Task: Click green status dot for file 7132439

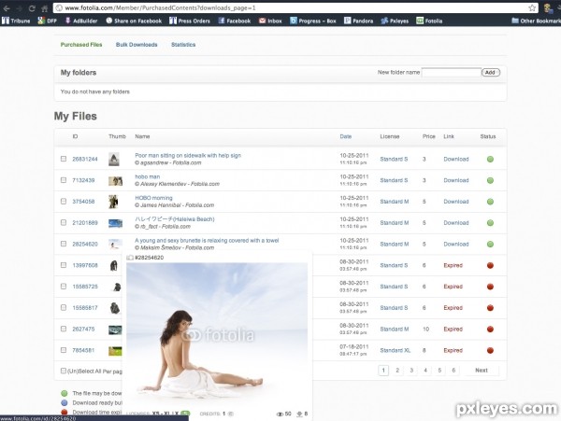Action: click(490, 180)
